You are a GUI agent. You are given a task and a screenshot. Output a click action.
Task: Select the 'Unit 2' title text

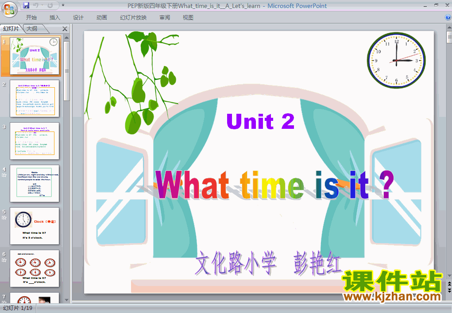tap(260, 121)
